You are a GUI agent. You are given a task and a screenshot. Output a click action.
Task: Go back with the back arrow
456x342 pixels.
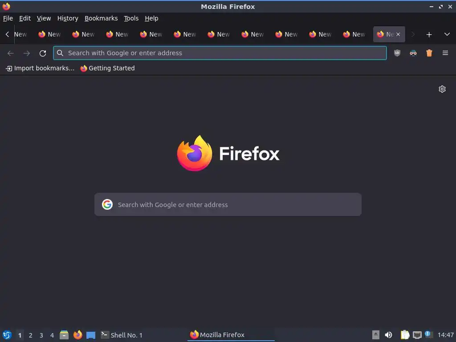pos(11,53)
